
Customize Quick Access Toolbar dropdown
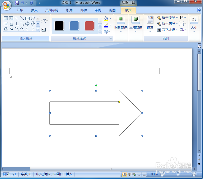[39, 3]
